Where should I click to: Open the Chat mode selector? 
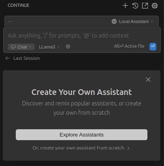(x=21, y=47)
